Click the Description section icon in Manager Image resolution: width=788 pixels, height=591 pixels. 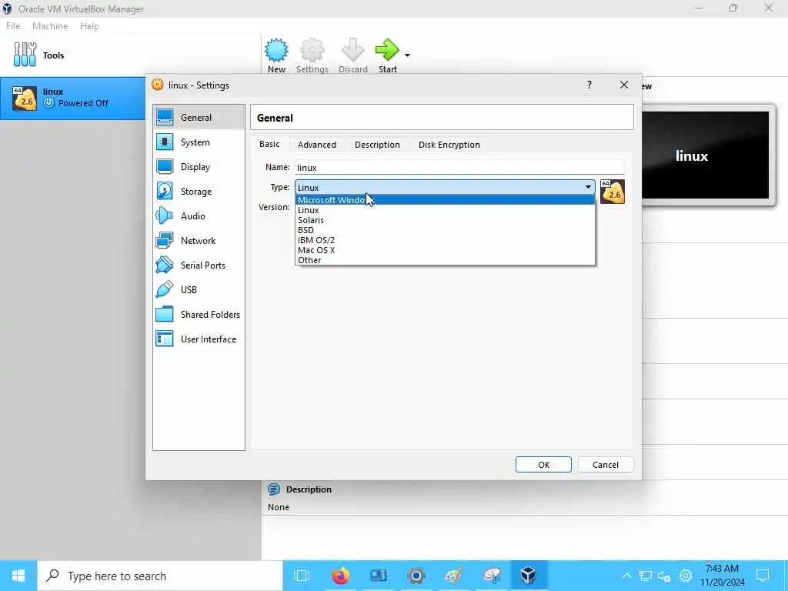click(274, 489)
